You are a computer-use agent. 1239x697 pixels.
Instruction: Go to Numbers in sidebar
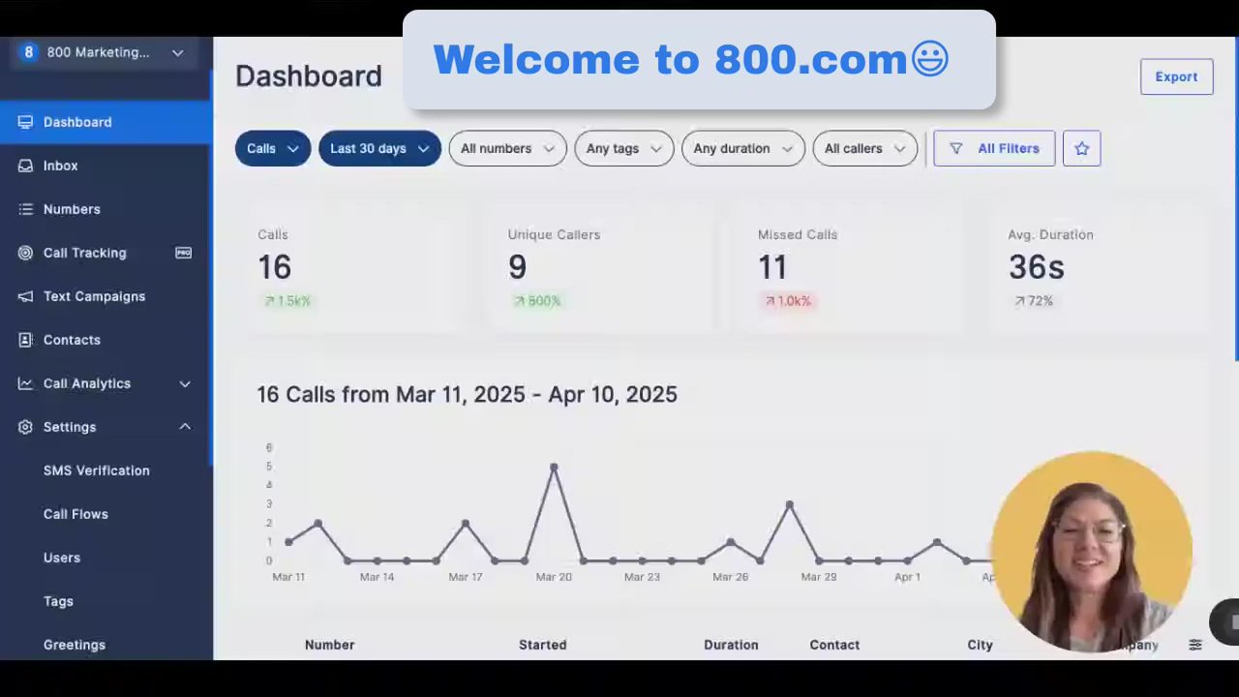106,209
